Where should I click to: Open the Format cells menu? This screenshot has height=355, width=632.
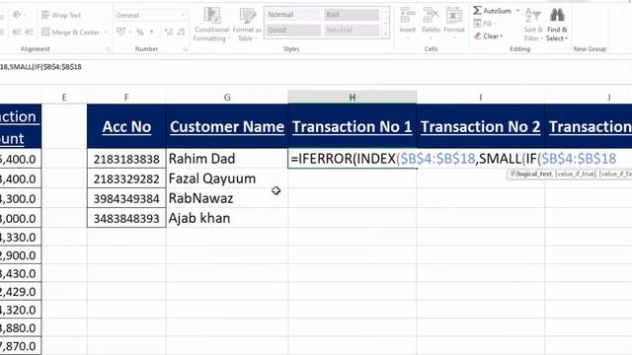(x=454, y=24)
